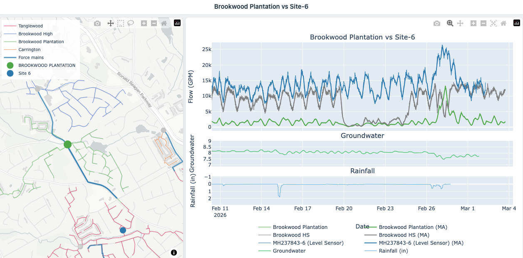Download map as PNG with camera icon
This screenshot has width=523, height=258.
97,23
